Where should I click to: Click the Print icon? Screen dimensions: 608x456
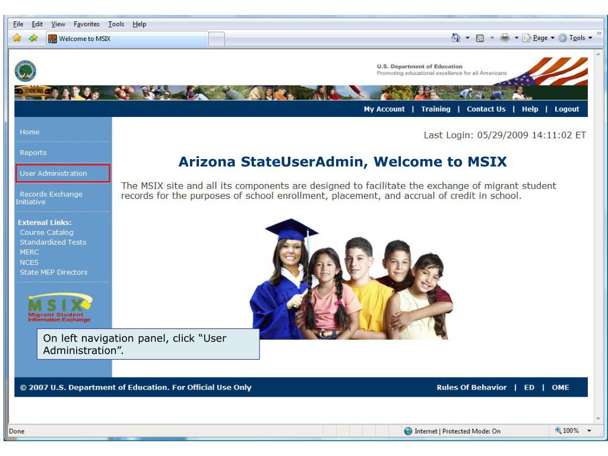pyautogui.click(x=505, y=37)
